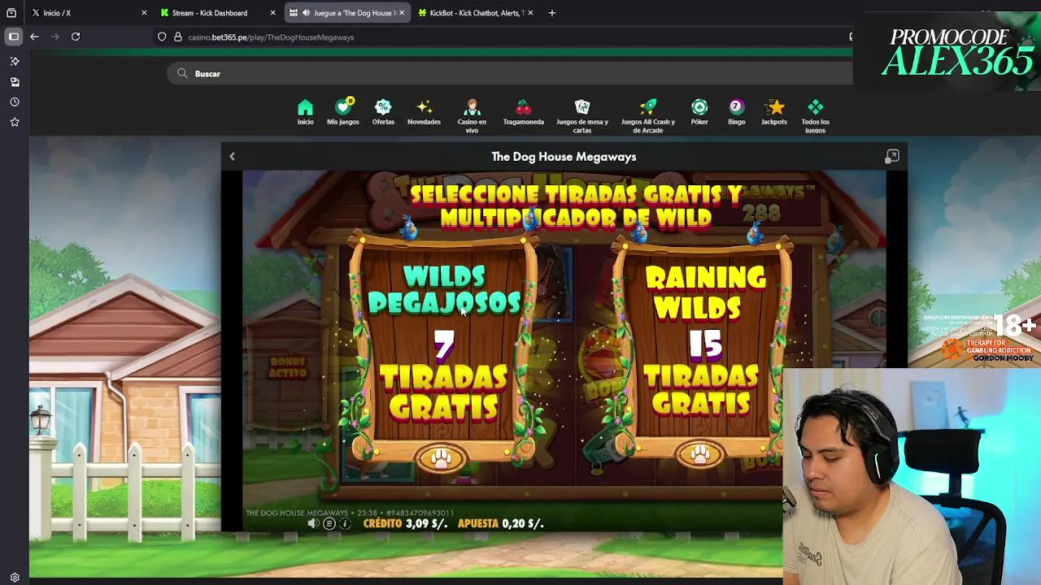Mute the game sound speaker icon

(x=313, y=523)
